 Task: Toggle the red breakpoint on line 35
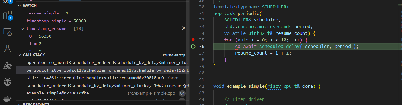point(193,40)
